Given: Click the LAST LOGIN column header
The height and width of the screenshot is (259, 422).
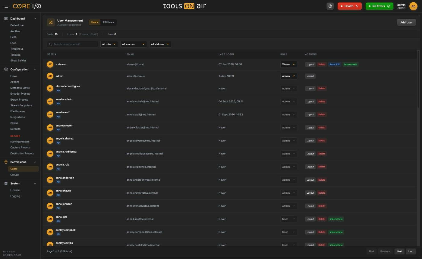Looking at the screenshot, I should 226,55.
